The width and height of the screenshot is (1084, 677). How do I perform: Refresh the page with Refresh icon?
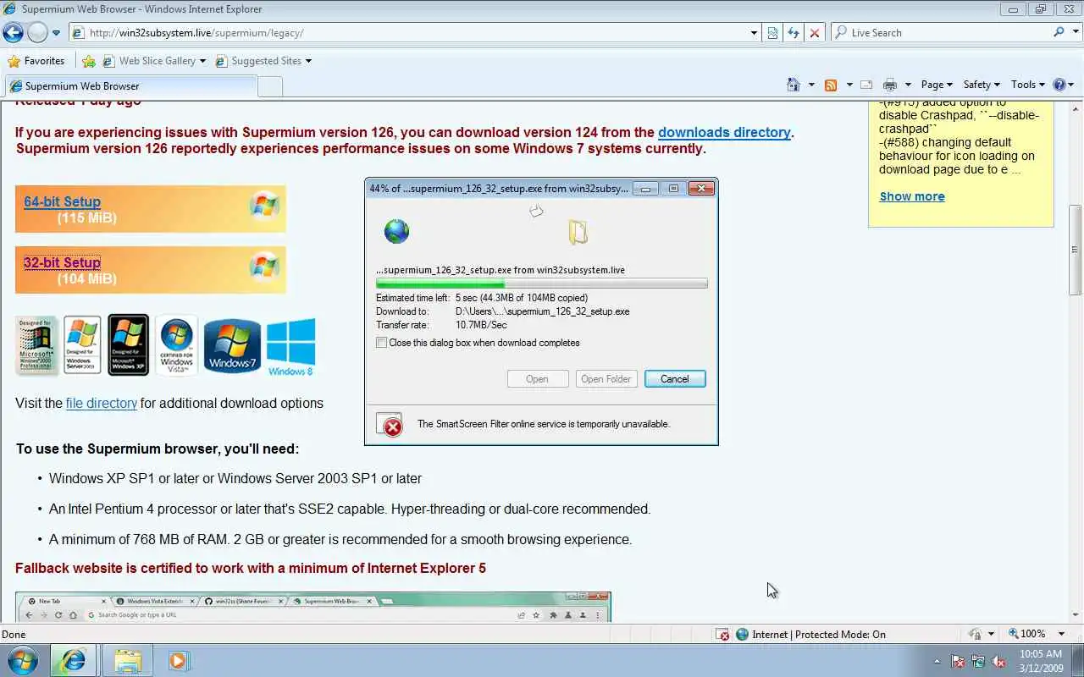(x=794, y=33)
